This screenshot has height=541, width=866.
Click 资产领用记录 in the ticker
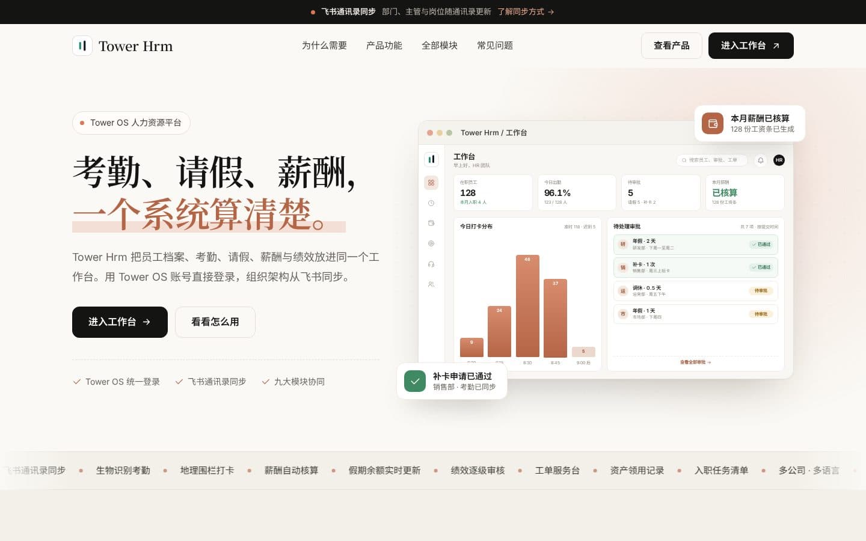coord(637,471)
